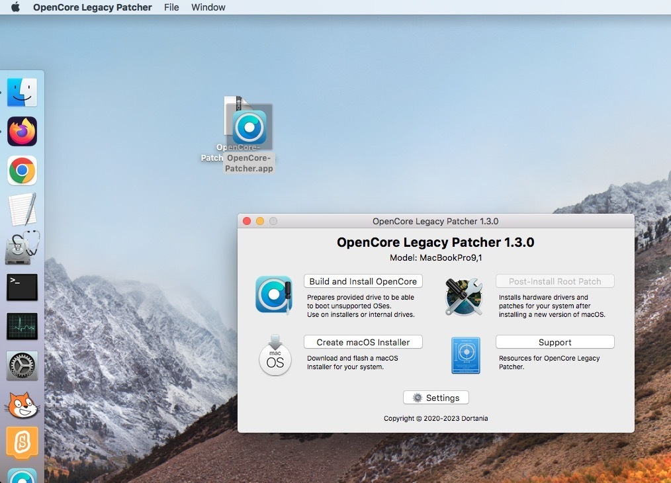
Task: Click 'Download and flash a macOS' text
Action: click(x=352, y=363)
